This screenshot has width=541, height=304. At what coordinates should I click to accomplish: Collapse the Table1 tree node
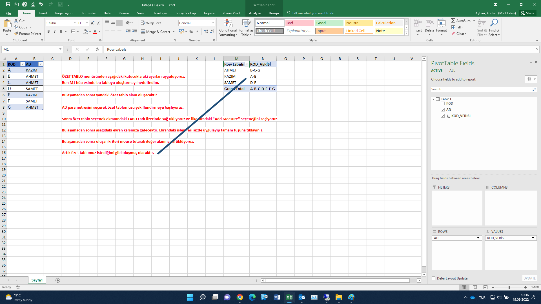433,99
